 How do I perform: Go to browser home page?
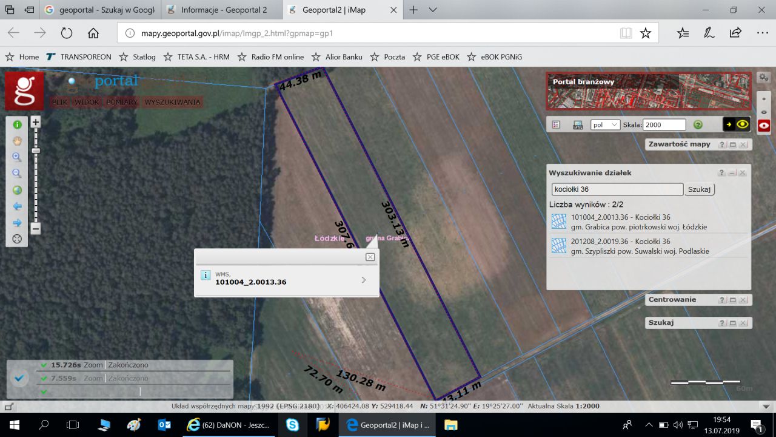pos(93,33)
